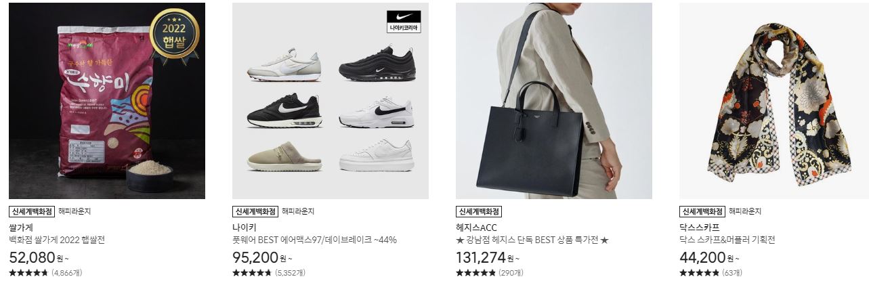Open the floral Daks scarf product image
The image size is (869, 300).
pyautogui.click(x=778, y=101)
